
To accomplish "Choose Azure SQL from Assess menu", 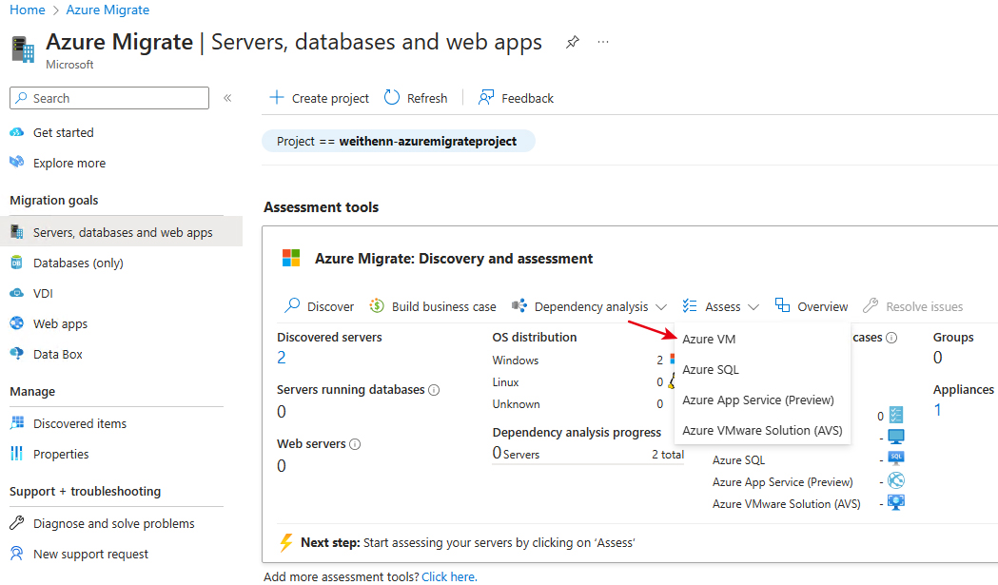I will [x=711, y=370].
